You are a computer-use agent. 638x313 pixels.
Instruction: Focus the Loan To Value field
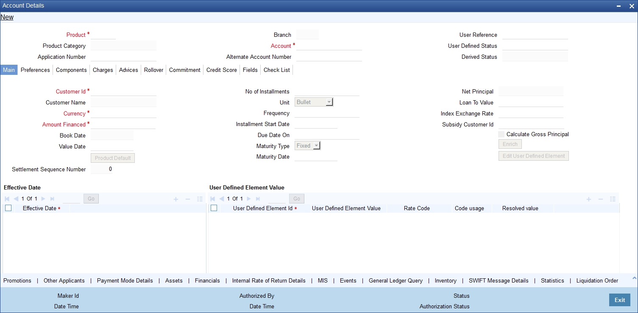(x=531, y=102)
